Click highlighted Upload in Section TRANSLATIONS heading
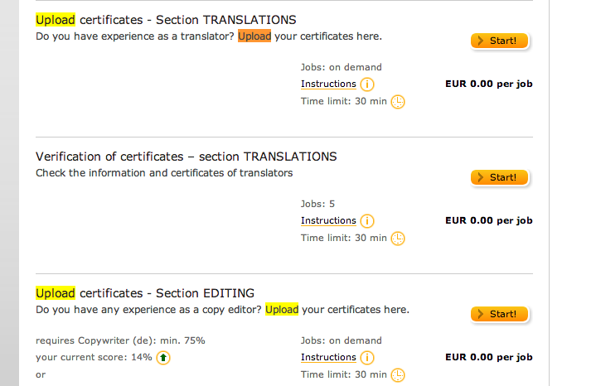596x386 pixels. pos(56,20)
